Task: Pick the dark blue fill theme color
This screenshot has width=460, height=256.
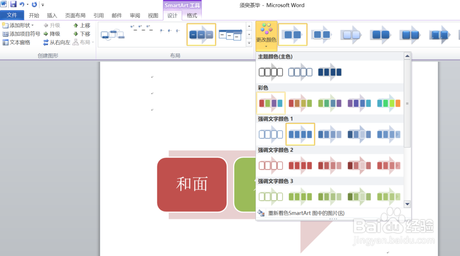Action: click(330, 72)
